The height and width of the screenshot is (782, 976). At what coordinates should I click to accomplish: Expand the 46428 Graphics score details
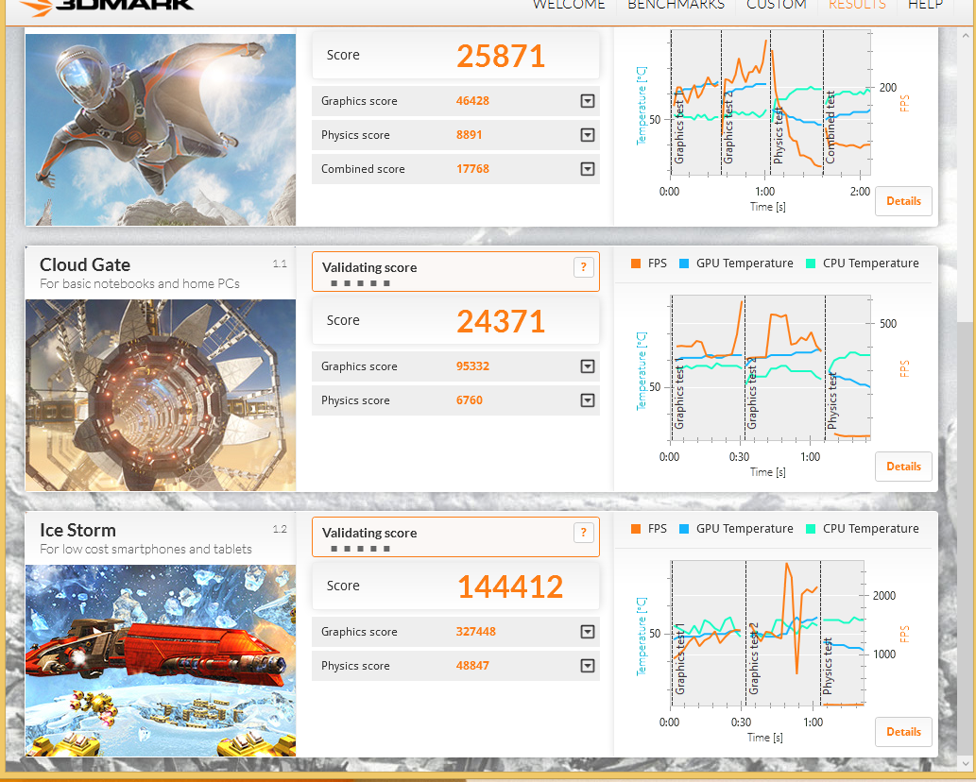tap(587, 101)
